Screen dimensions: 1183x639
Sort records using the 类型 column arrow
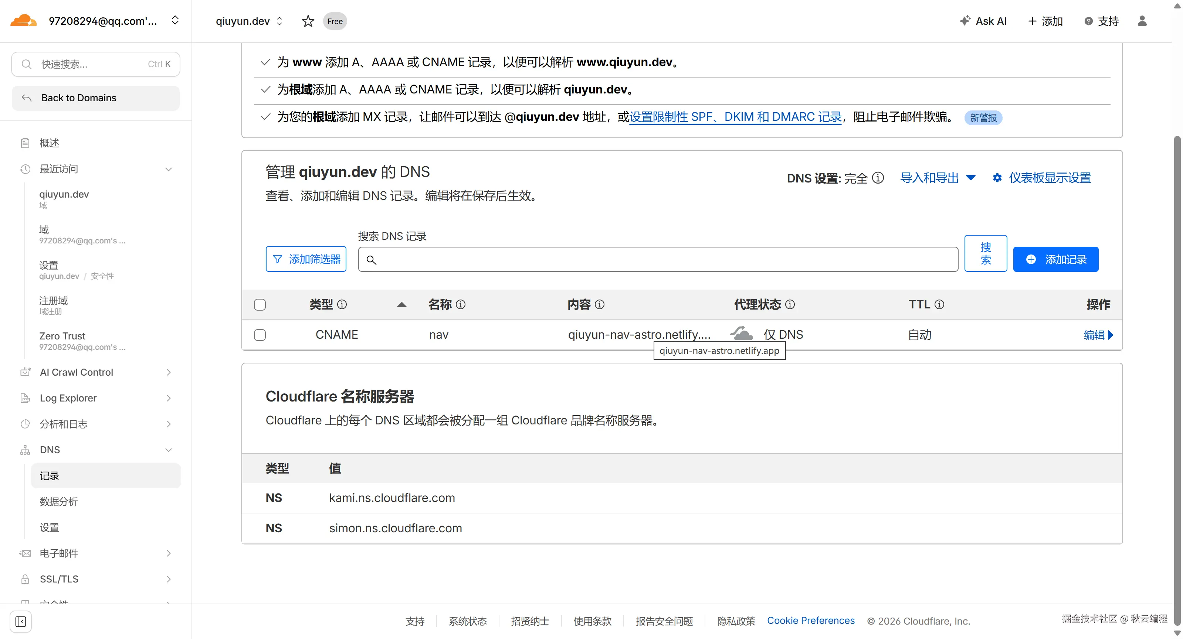pos(401,305)
